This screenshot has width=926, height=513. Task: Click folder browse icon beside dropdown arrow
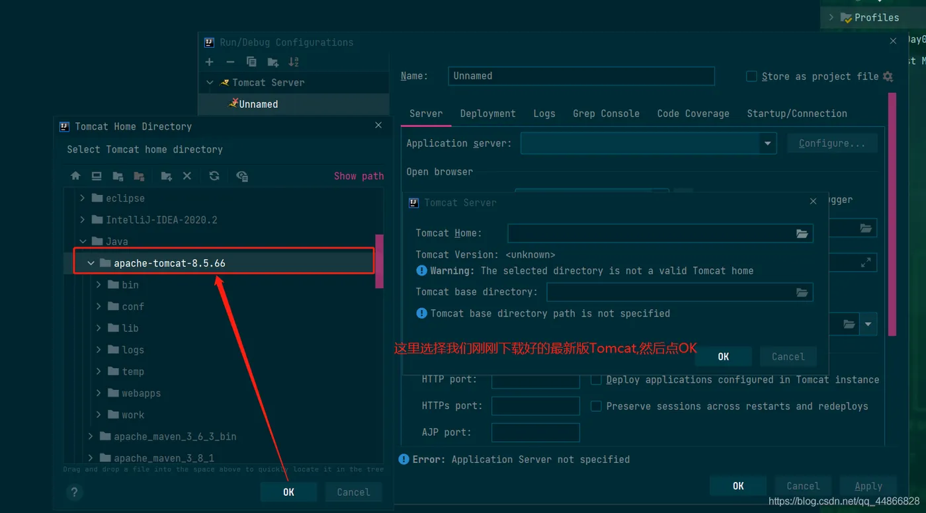[x=849, y=325]
